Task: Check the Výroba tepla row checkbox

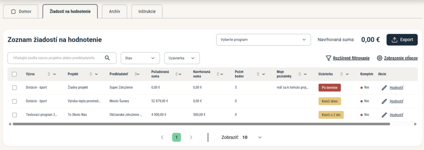Action: [14, 101]
